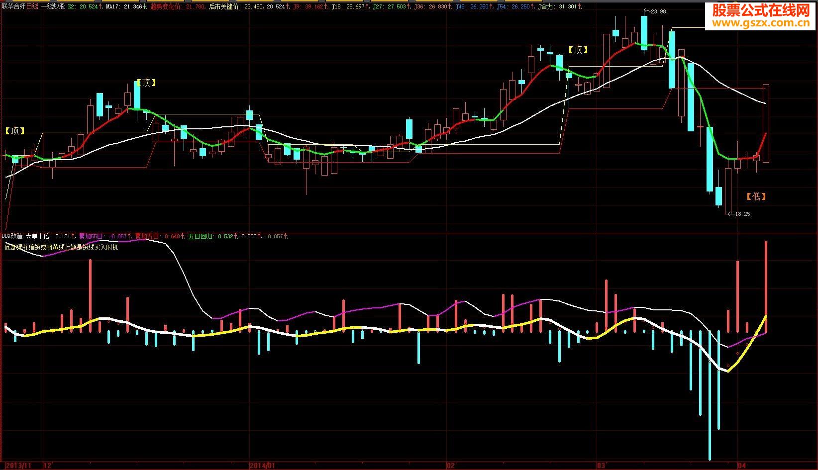Click the tallest red DDX bar at right
The height and width of the screenshot is (470, 818).
pos(766,287)
